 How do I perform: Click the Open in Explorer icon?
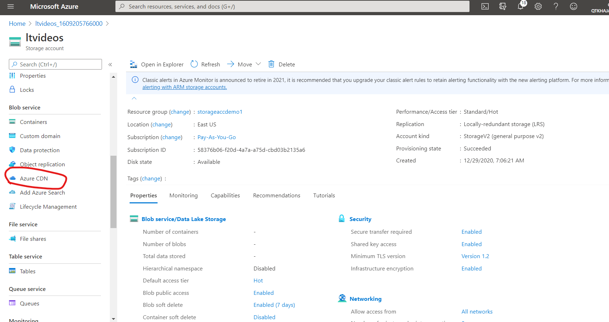click(133, 64)
